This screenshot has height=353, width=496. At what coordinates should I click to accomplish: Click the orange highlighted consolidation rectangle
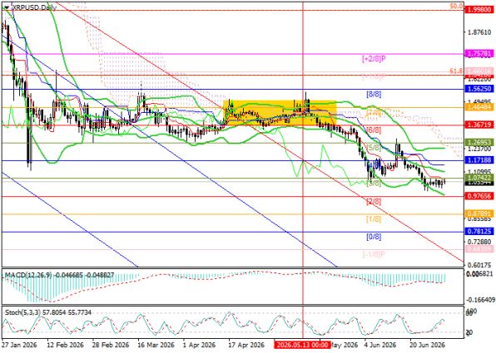pos(280,112)
